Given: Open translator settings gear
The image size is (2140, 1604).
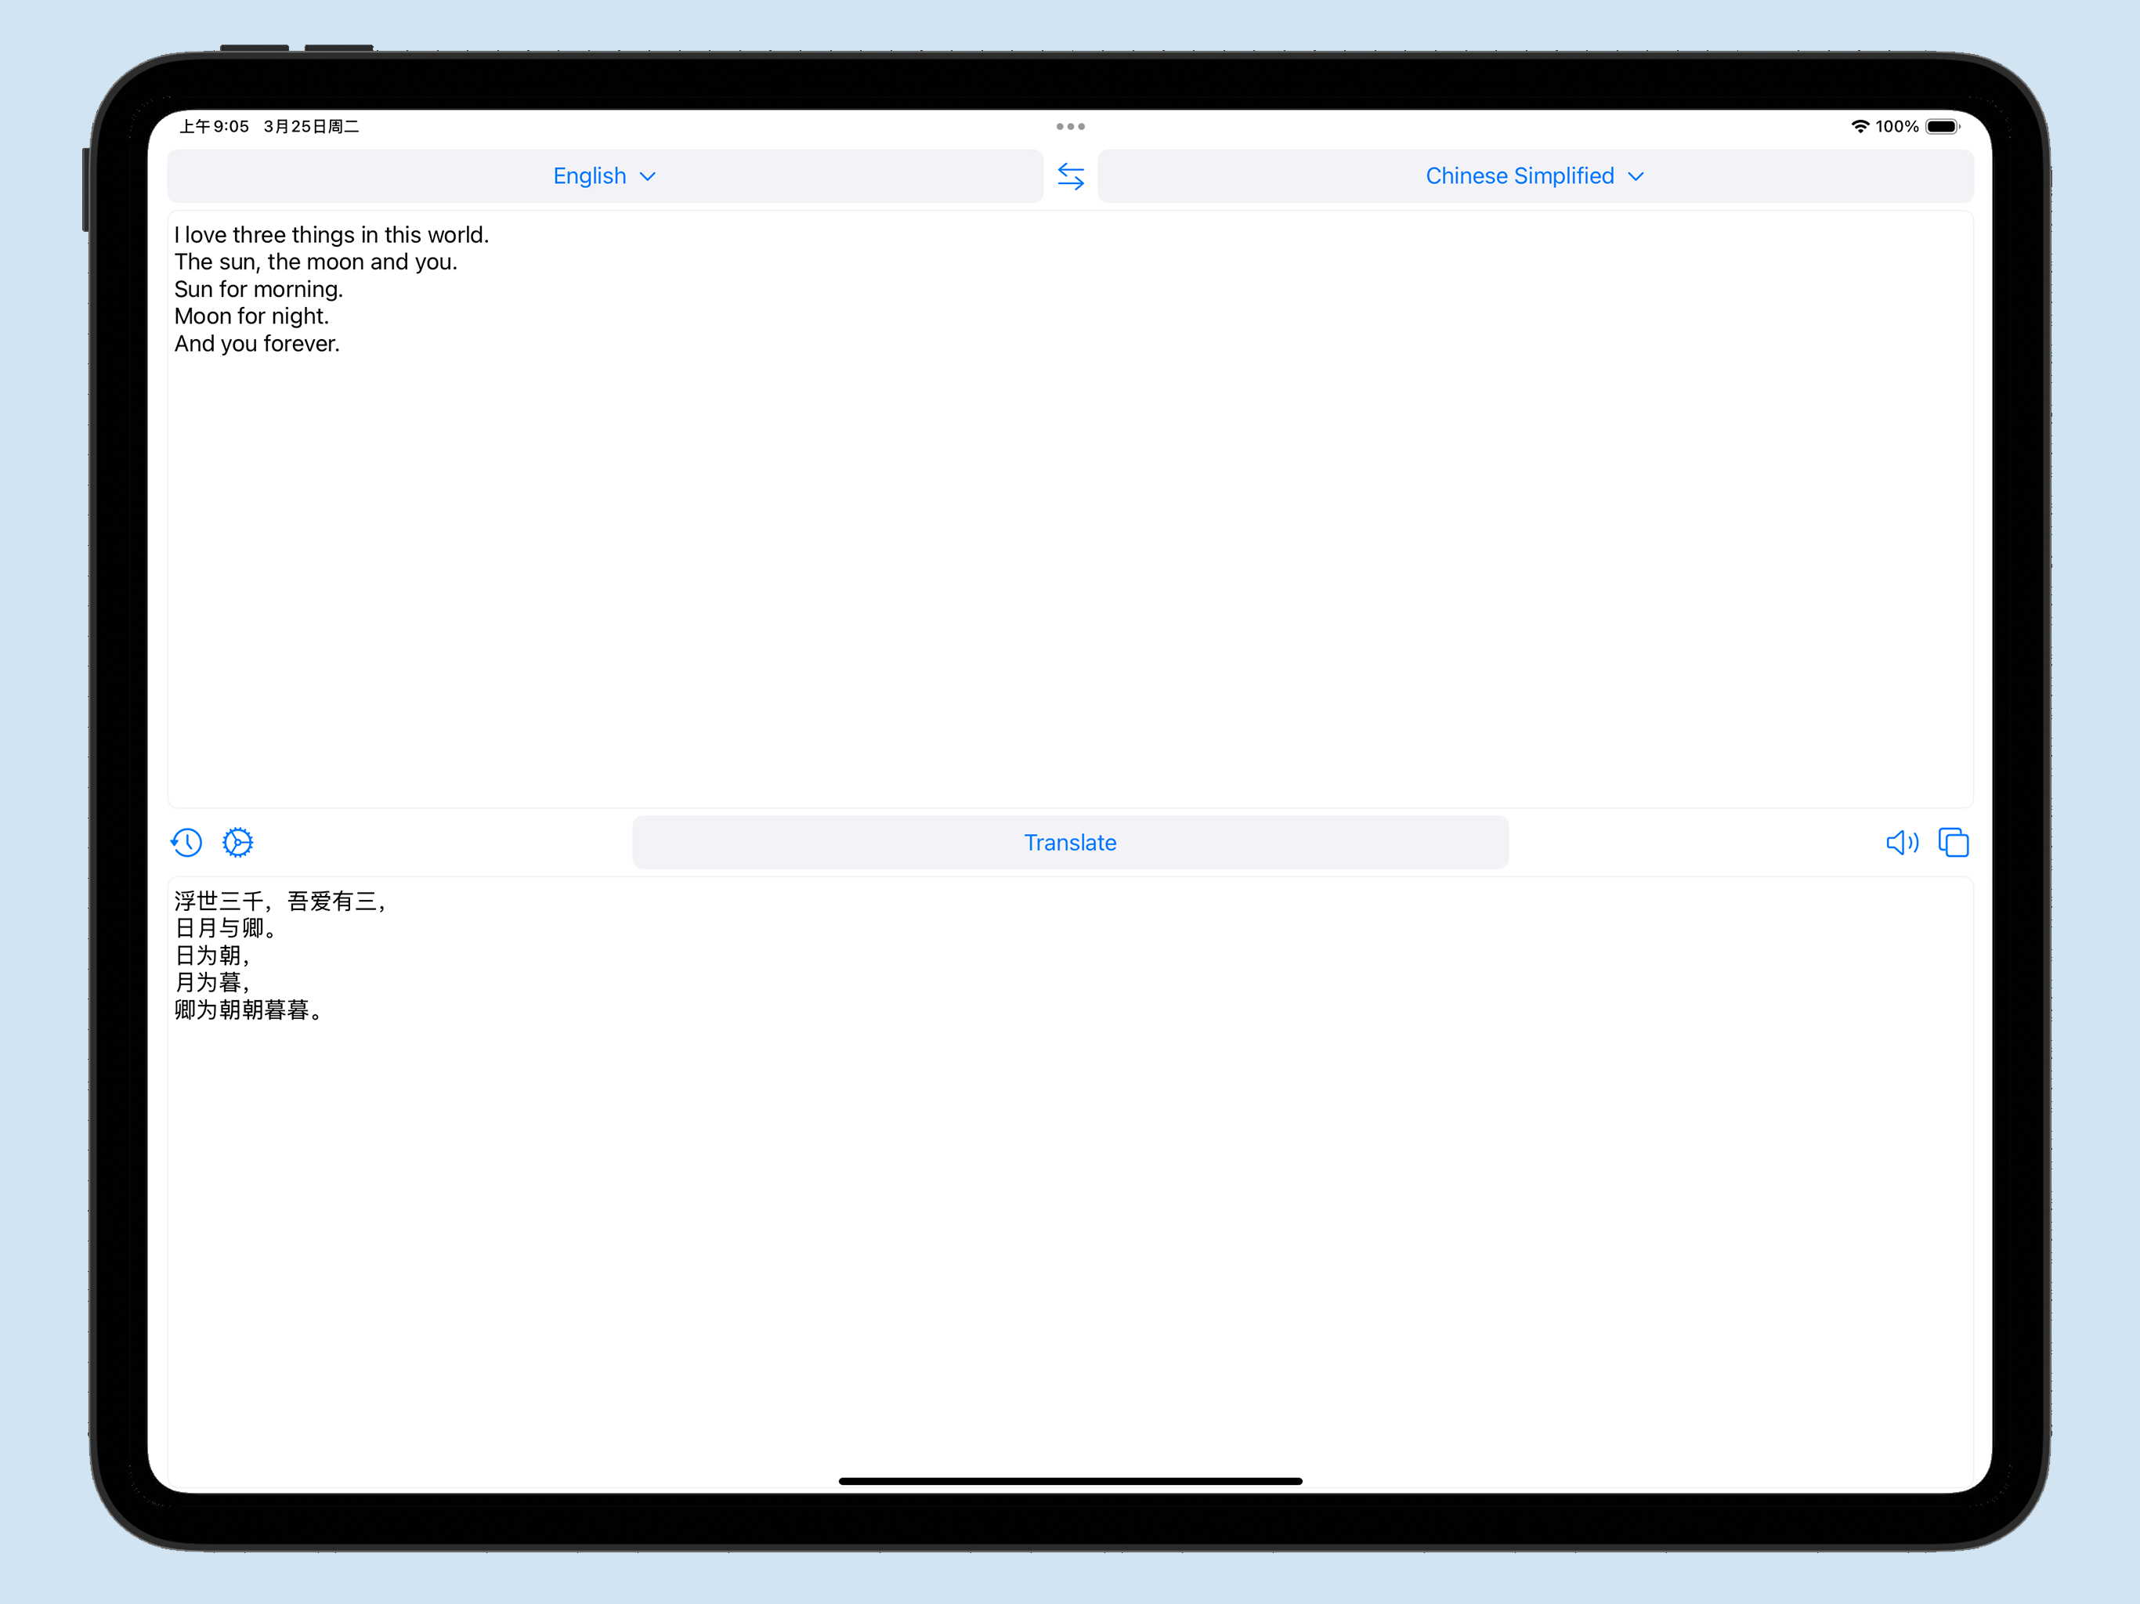Looking at the screenshot, I should (x=238, y=843).
